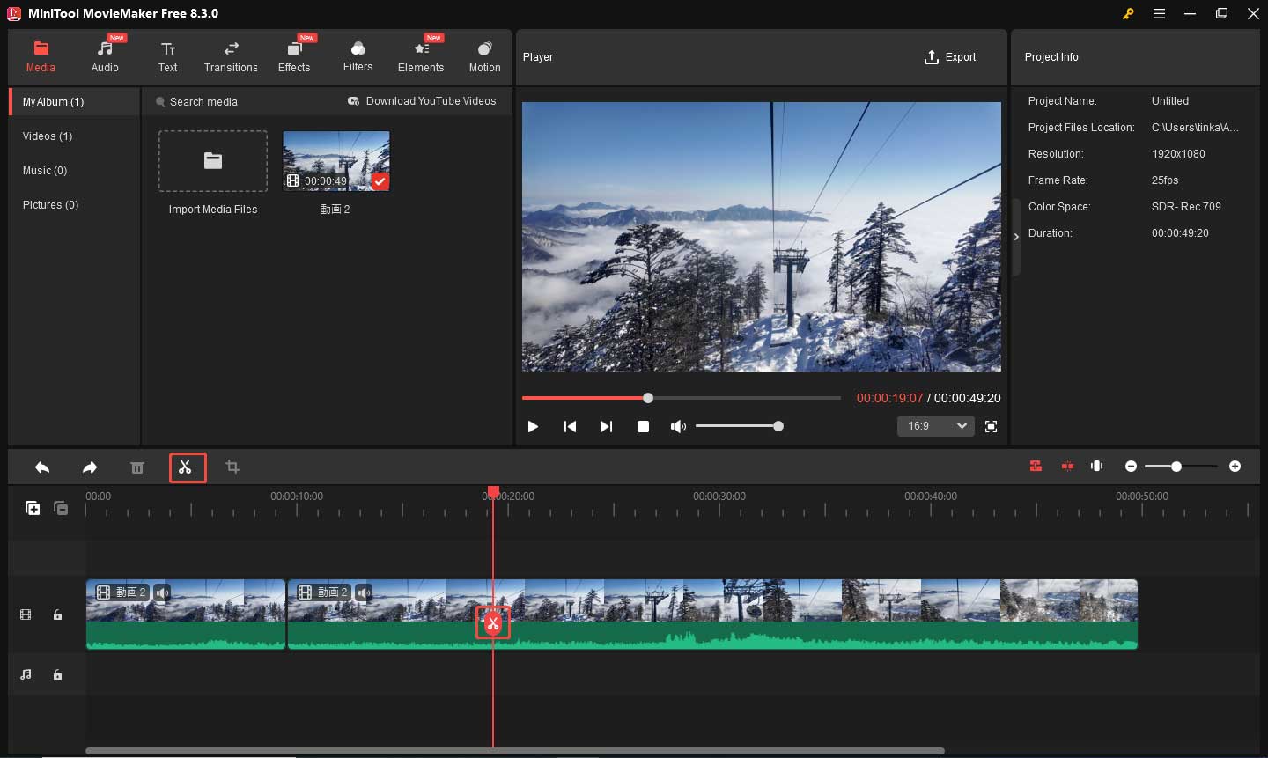Click the 00:00:30:00 ruler mark

click(719, 497)
